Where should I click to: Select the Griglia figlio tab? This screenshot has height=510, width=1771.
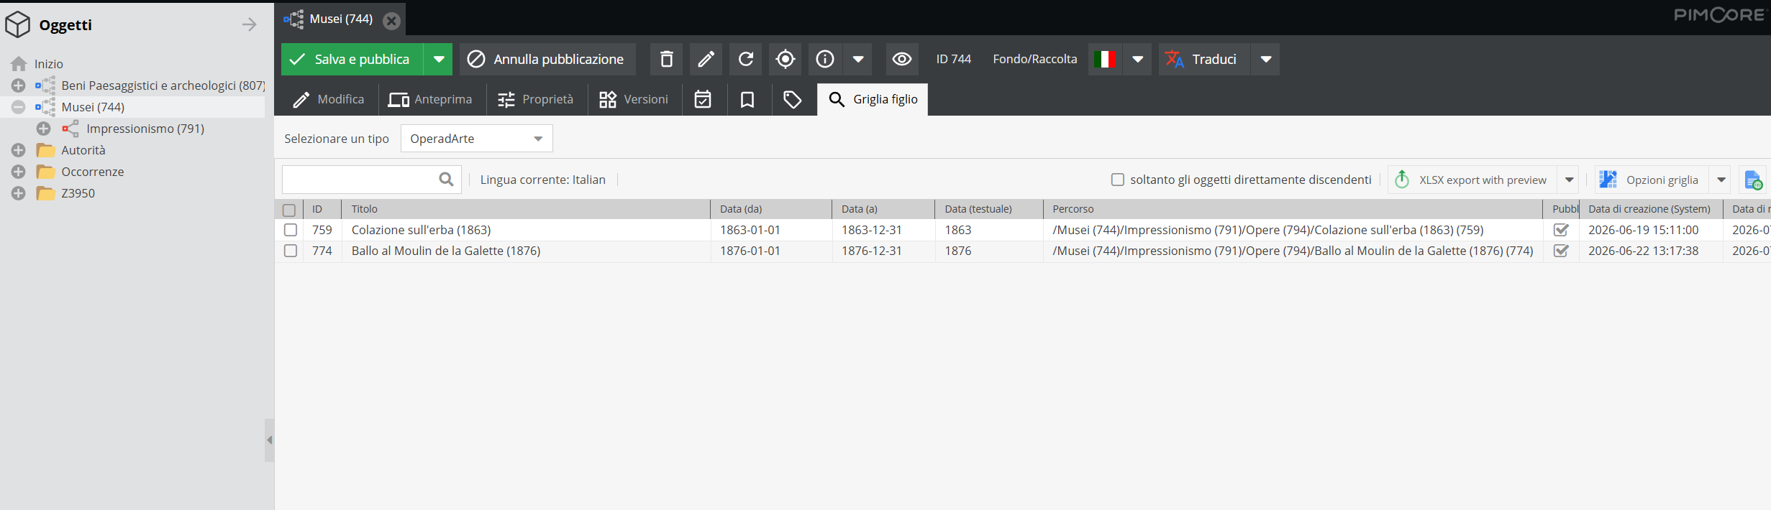pyautogui.click(x=873, y=99)
